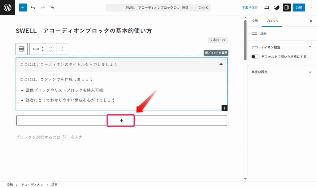
Task: Save draft with 下書き保存
Action: (250, 7)
